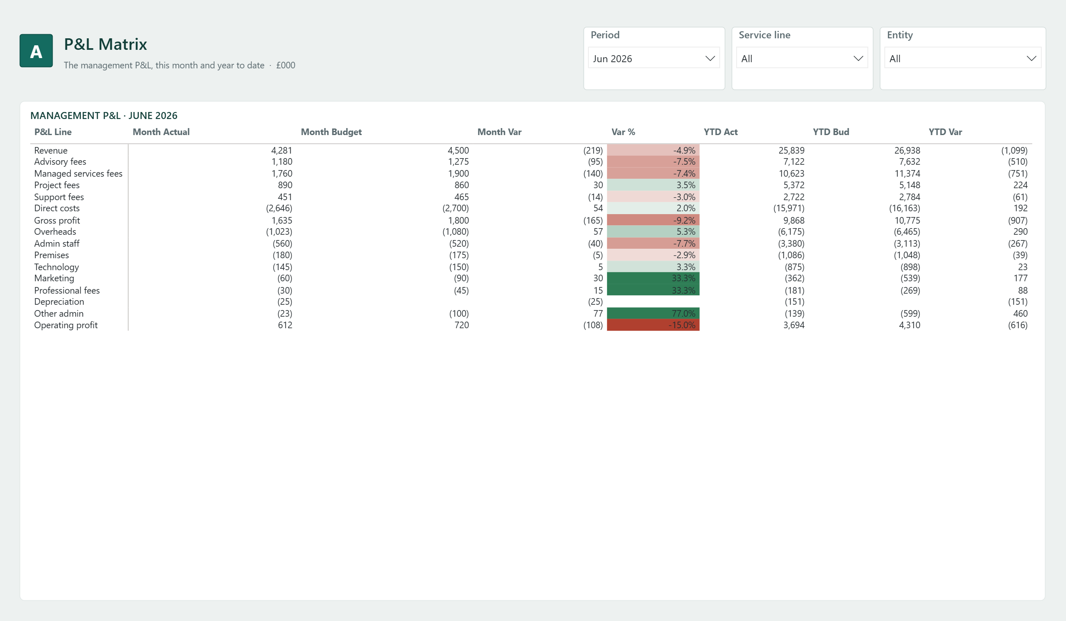Sort by the P&L Line column header
This screenshot has height=621, width=1066.
point(53,132)
